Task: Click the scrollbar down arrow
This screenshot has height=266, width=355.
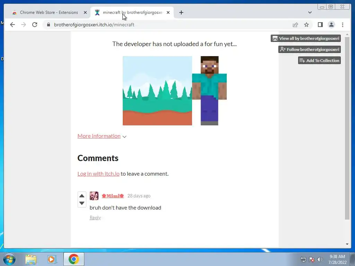Action: pos(347,244)
